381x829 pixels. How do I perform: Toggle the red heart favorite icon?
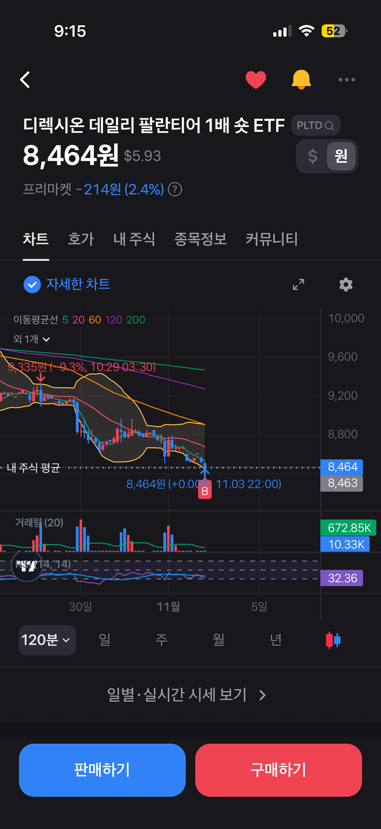(256, 79)
